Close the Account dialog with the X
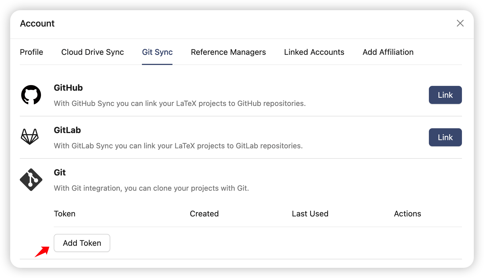 coord(460,23)
